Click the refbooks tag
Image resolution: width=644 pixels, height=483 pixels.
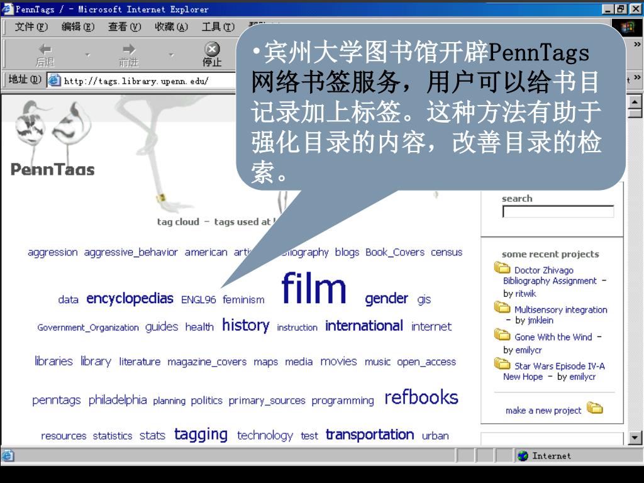[x=421, y=397]
